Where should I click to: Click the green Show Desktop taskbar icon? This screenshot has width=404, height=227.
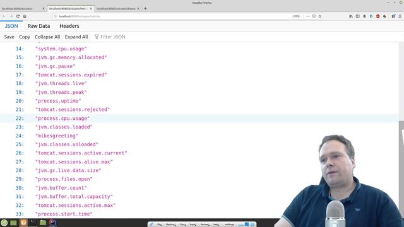(13, 223)
